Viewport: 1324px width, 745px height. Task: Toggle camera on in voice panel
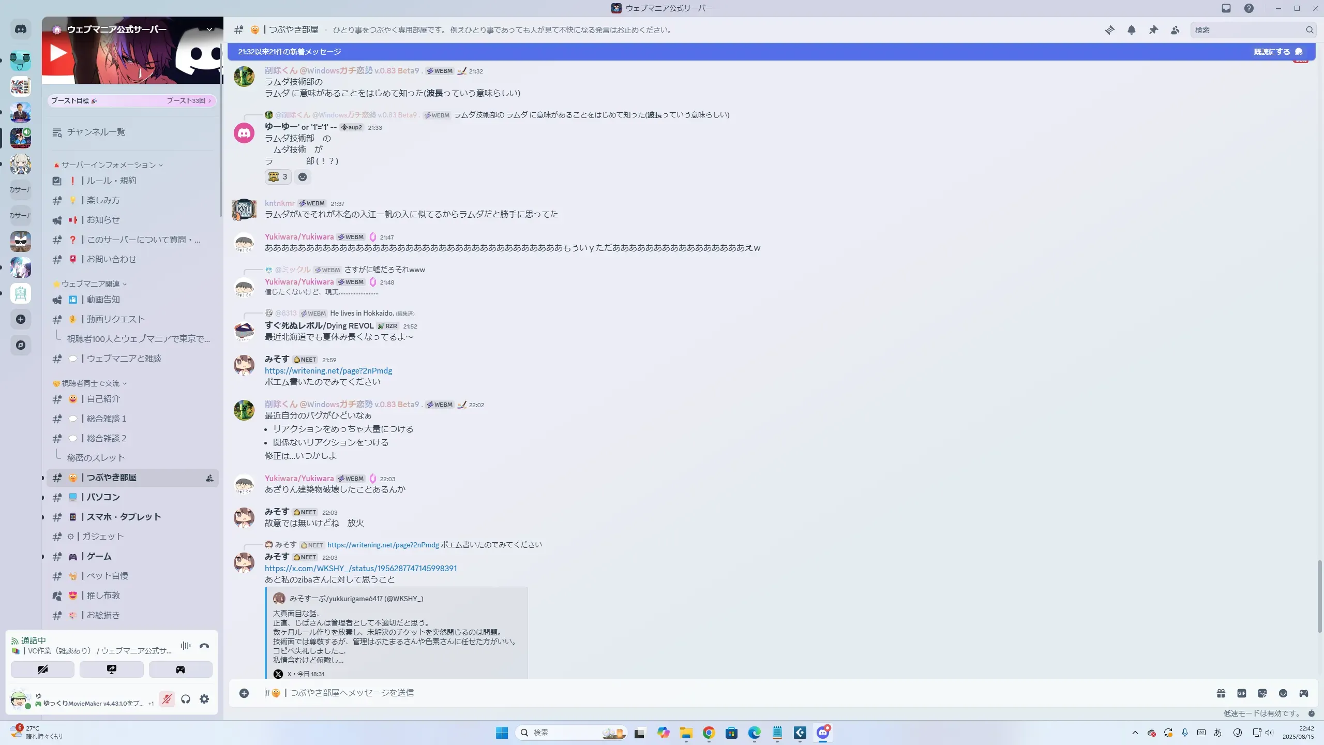point(42,669)
